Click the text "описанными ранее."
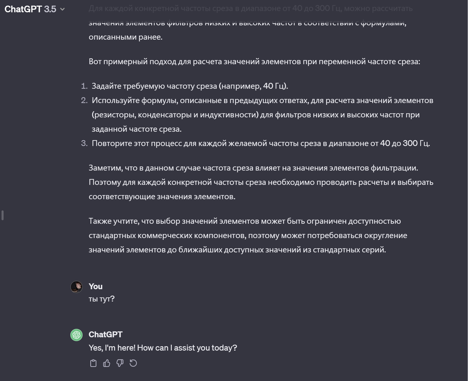 point(126,37)
